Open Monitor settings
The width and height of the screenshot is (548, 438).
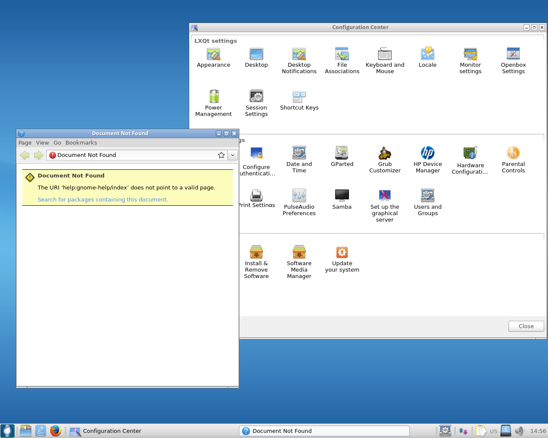click(x=471, y=61)
